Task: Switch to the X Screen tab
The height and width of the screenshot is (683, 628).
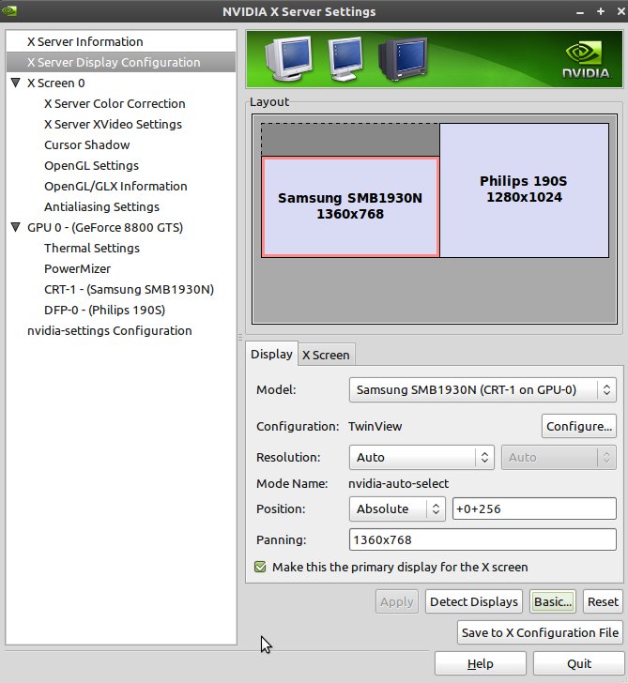Action: click(x=326, y=355)
